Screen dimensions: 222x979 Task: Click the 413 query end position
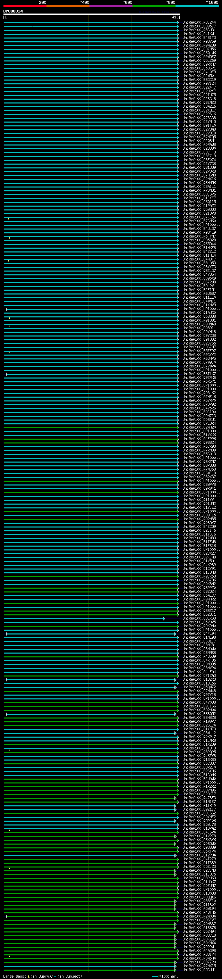[x=175, y=17]
